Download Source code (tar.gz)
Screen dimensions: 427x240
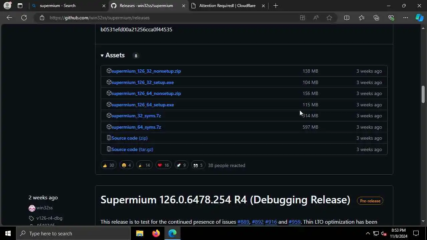[132, 149]
